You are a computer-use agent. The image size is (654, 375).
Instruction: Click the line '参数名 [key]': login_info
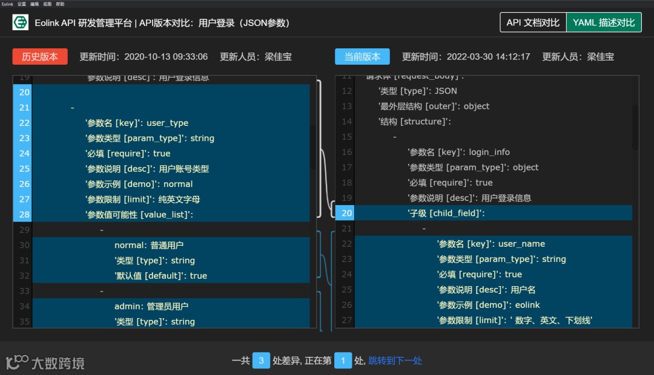[x=458, y=152]
